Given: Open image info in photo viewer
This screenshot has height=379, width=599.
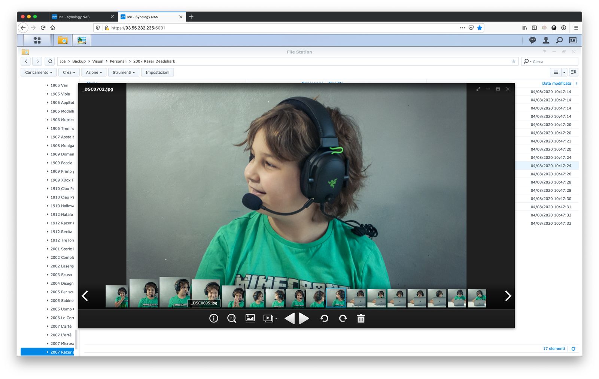Looking at the screenshot, I should (213, 318).
